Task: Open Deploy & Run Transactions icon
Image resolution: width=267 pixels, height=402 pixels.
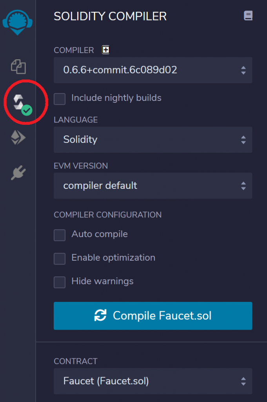Action: click(x=18, y=137)
